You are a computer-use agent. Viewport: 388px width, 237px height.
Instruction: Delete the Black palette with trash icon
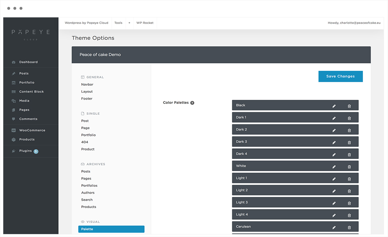(349, 106)
